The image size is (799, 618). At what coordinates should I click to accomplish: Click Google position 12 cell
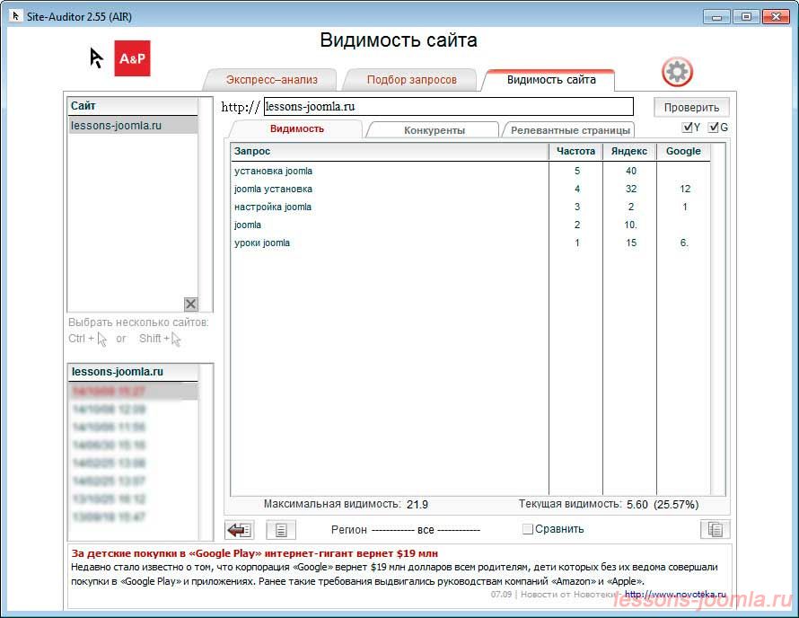[685, 190]
